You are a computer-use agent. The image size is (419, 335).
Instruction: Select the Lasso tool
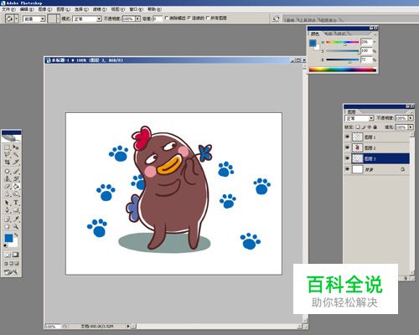(8, 154)
